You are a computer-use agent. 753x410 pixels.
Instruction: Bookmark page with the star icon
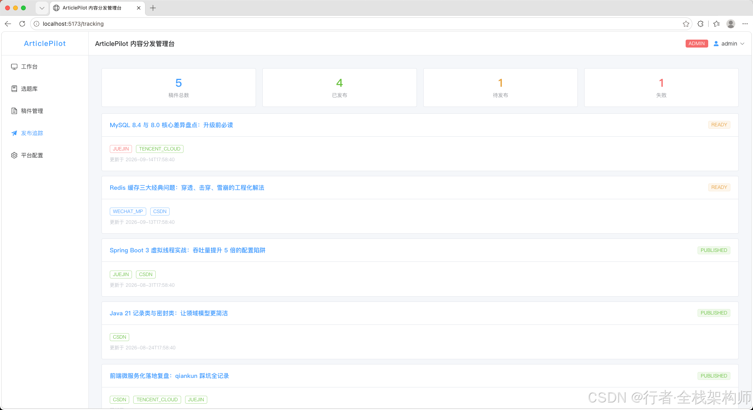(686, 24)
